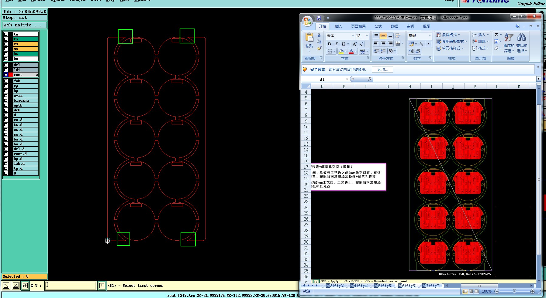Toggle the 'biaozhu' layer checkbox
This screenshot has height=298, width=546.
pyautogui.click(x=6, y=100)
